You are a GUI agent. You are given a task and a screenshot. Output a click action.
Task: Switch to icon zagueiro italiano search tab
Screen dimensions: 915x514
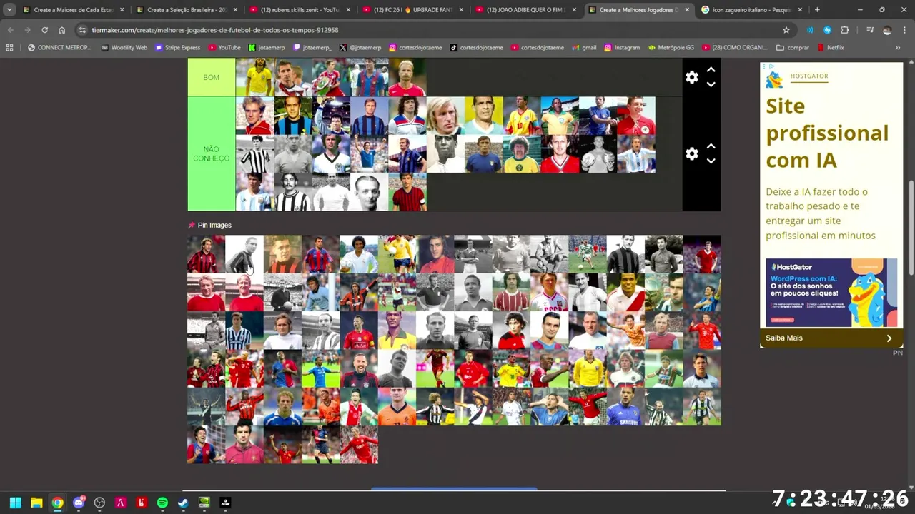click(752, 10)
